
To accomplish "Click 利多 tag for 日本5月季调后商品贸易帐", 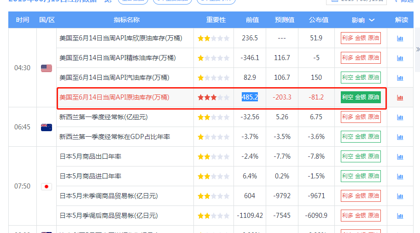I will tap(361, 216).
